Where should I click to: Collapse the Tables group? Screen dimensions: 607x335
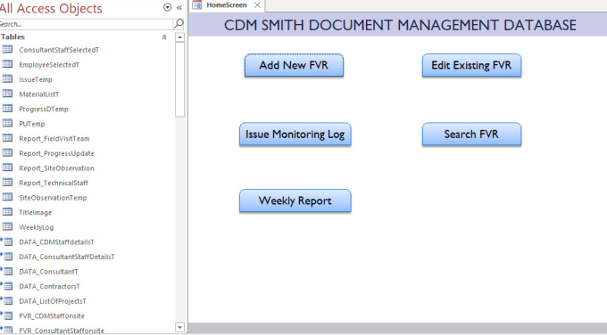164,37
